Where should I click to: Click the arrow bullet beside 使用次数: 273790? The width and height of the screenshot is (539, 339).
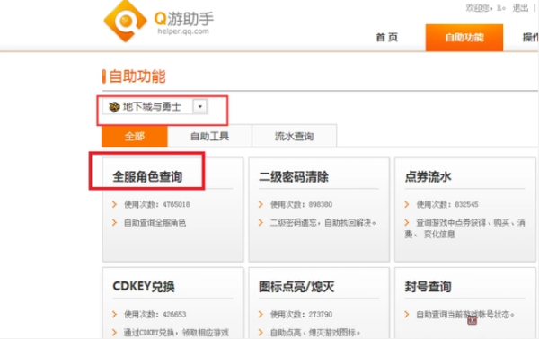[261, 314]
